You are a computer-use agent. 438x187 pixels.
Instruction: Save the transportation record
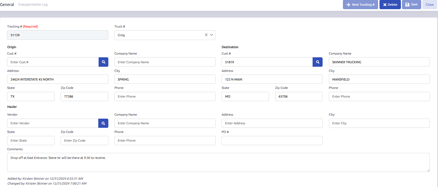pos(411,5)
